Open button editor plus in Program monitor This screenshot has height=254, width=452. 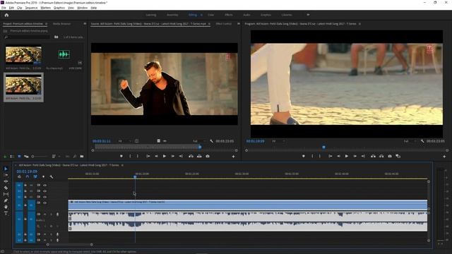[x=444, y=157]
